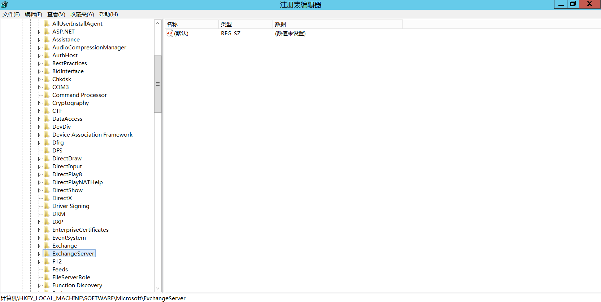The height and width of the screenshot is (302, 601).
Task: Click the folder icon next to FileServerRole
Action: click(47, 277)
